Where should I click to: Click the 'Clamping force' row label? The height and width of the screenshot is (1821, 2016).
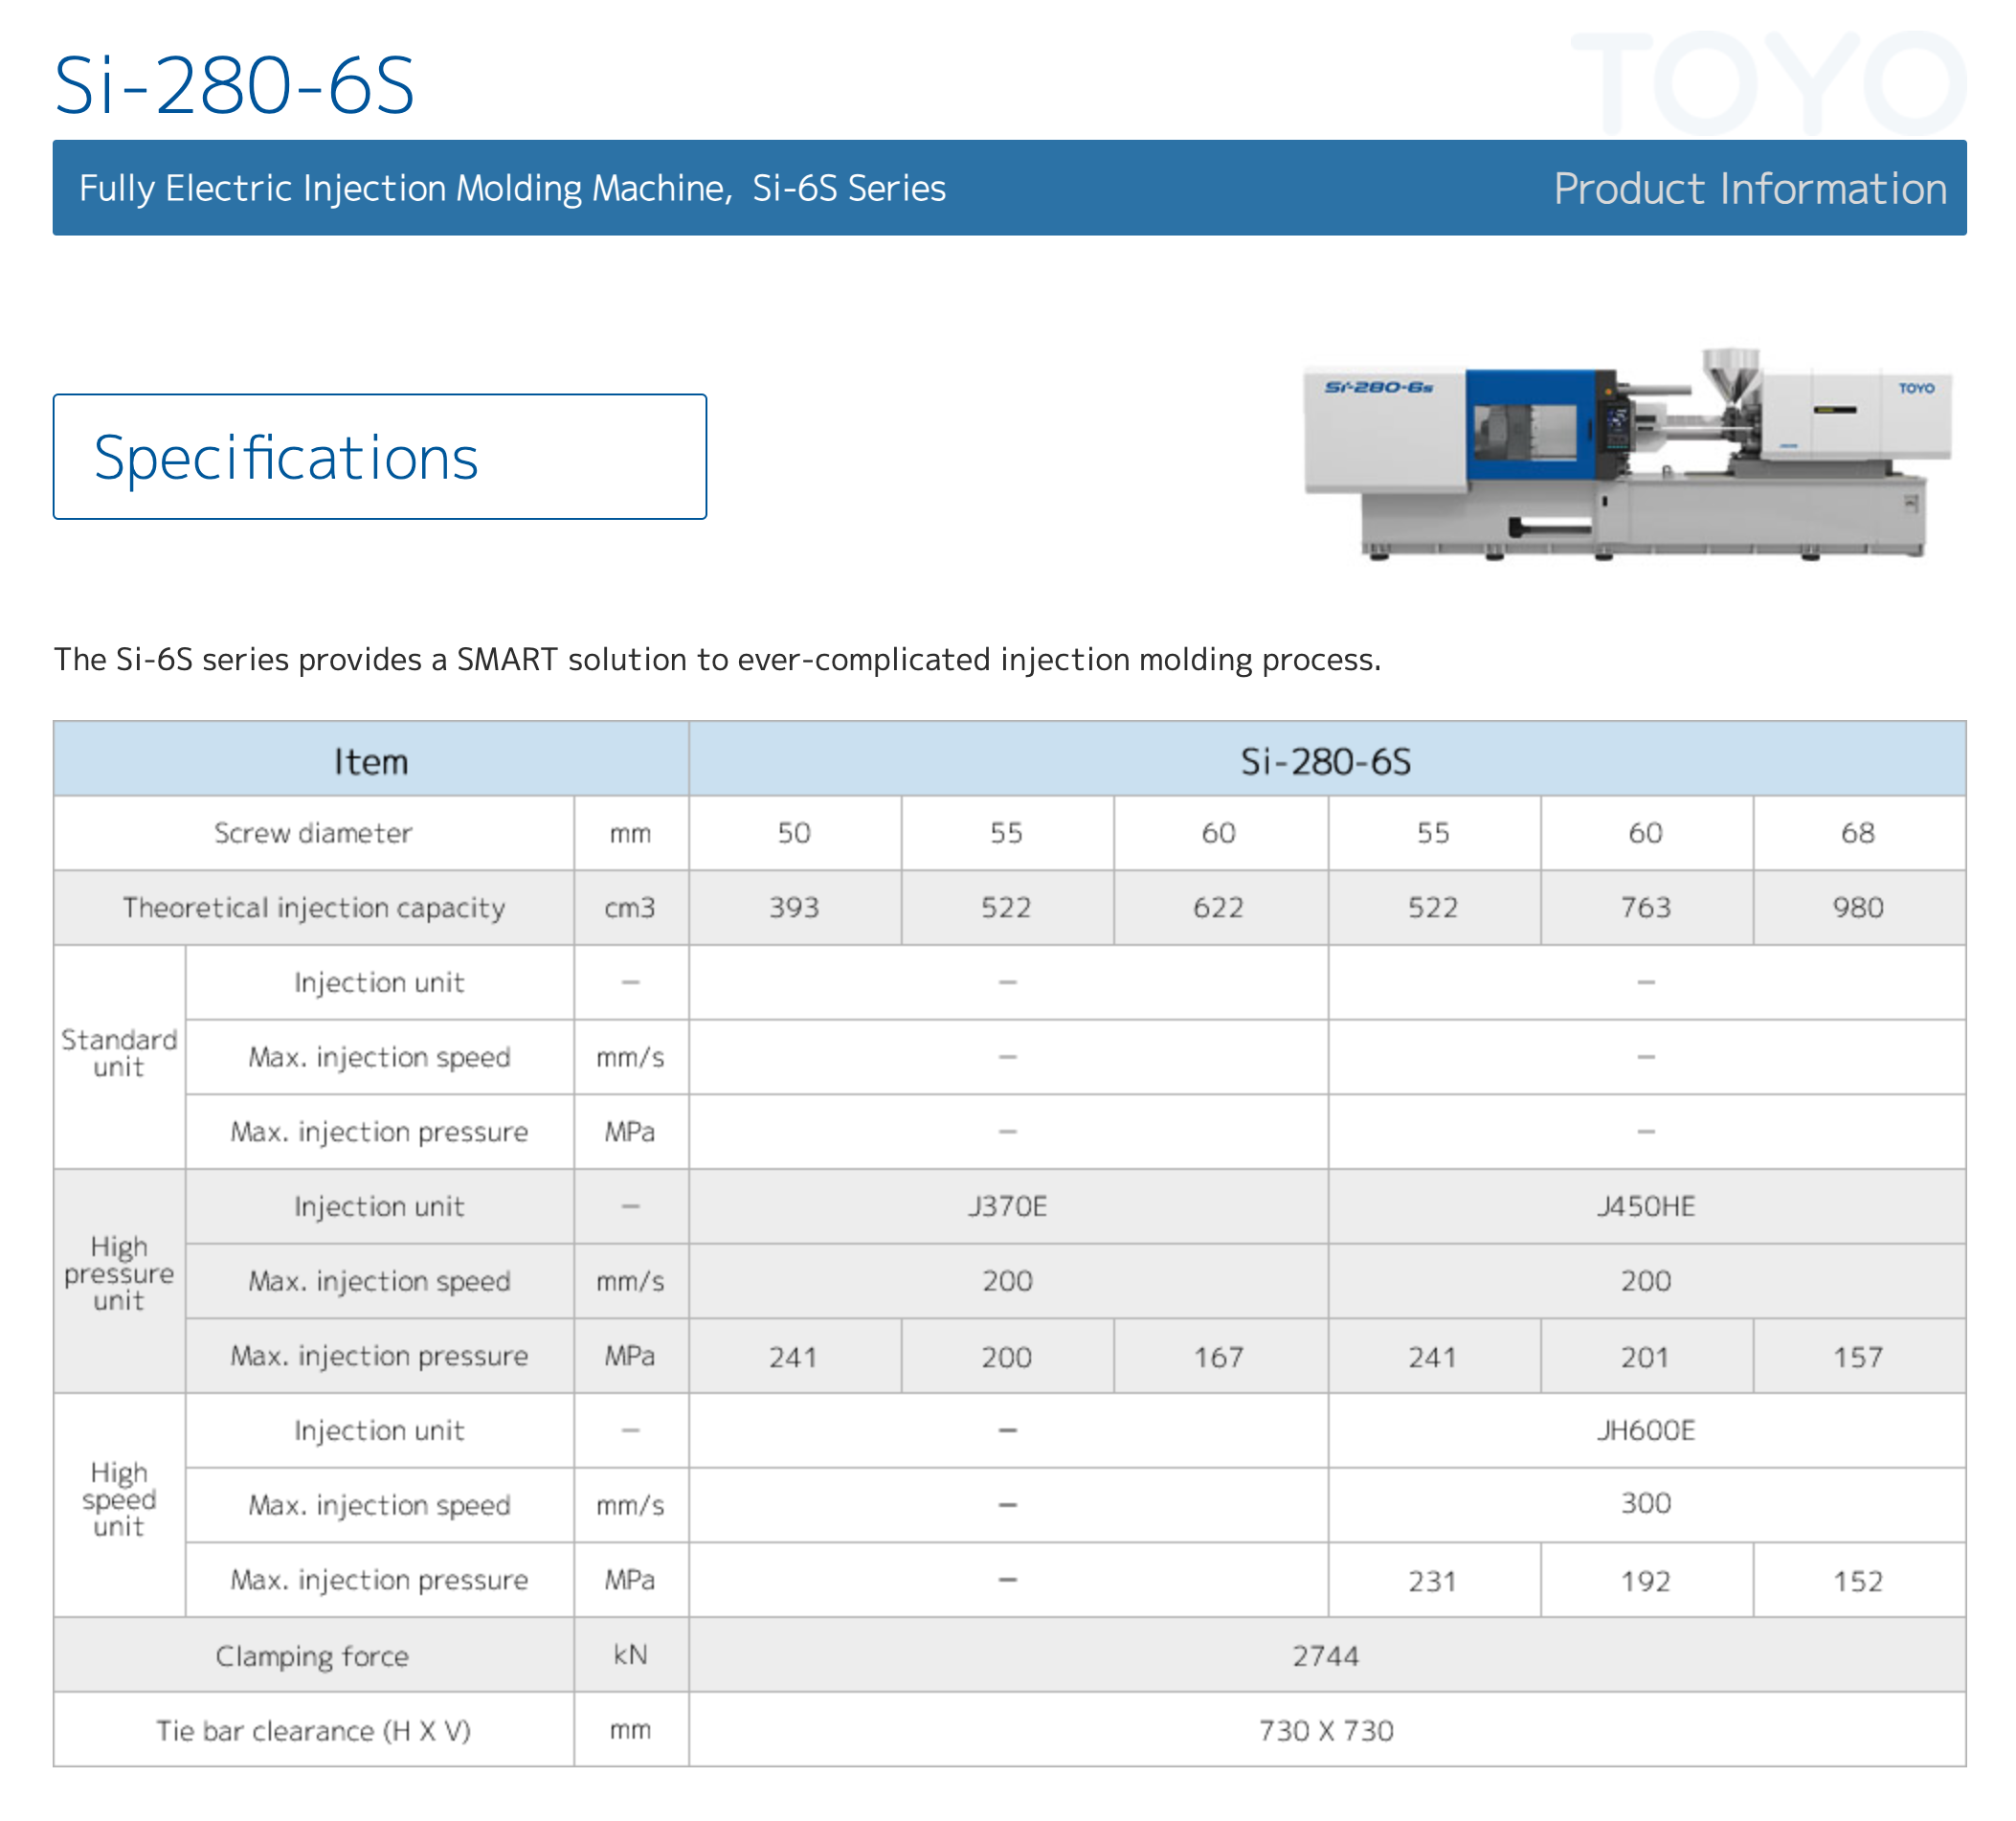[312, 1657]
